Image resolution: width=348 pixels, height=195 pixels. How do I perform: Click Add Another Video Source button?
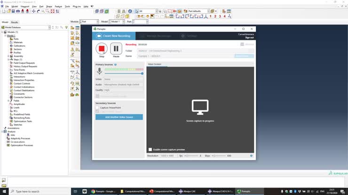(x=119, y=117)
